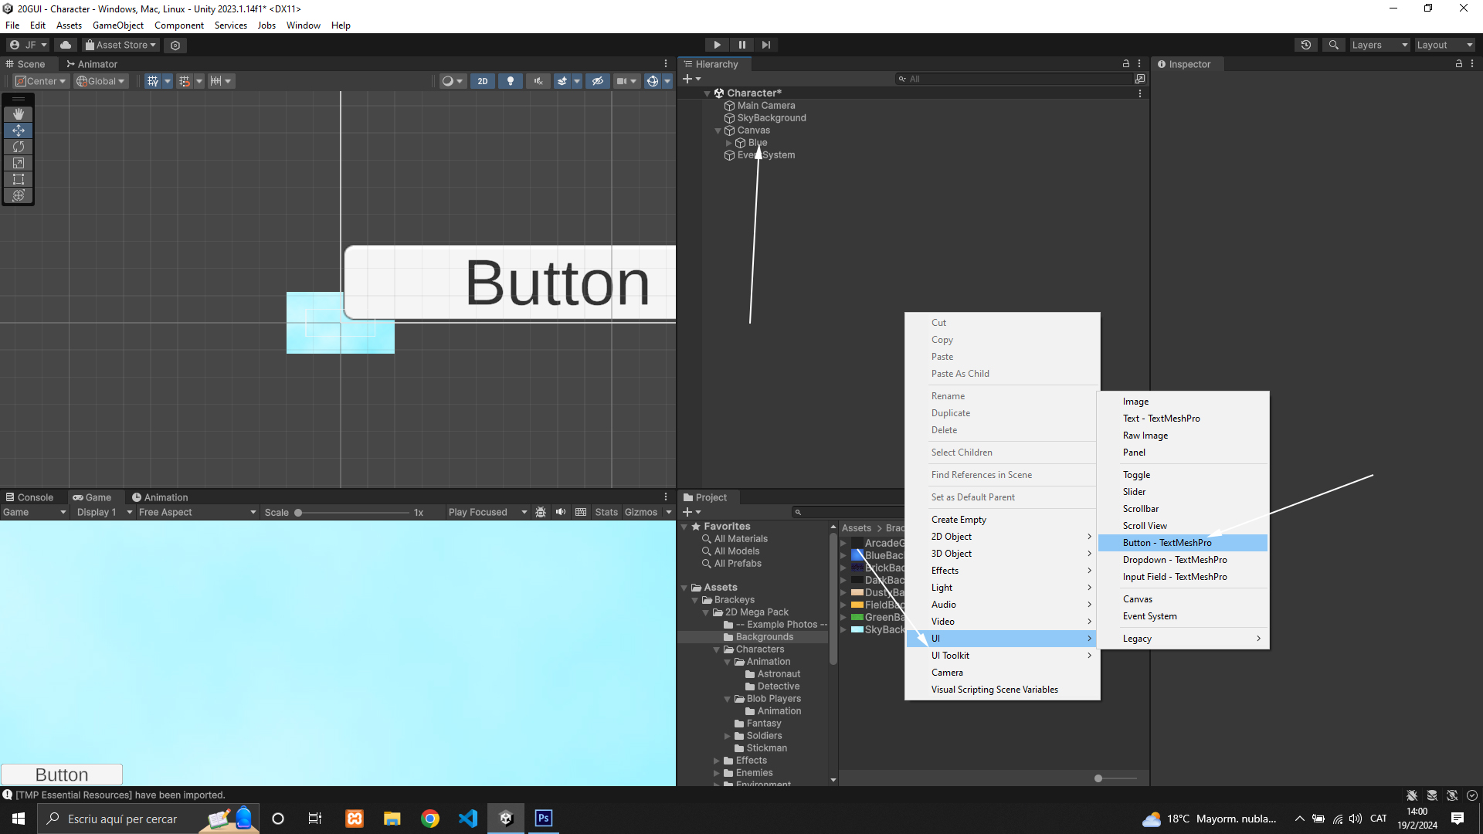This screenshot has height=834, width=1483.
Task: Open Visual Studio Code from taskbar
Action: coord(468,819)
